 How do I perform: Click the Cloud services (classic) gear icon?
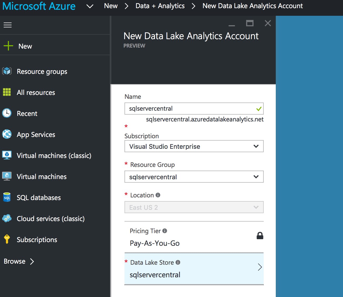coord(7,218)
